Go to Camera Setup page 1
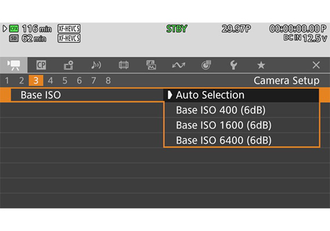 [x=7, y=80]
